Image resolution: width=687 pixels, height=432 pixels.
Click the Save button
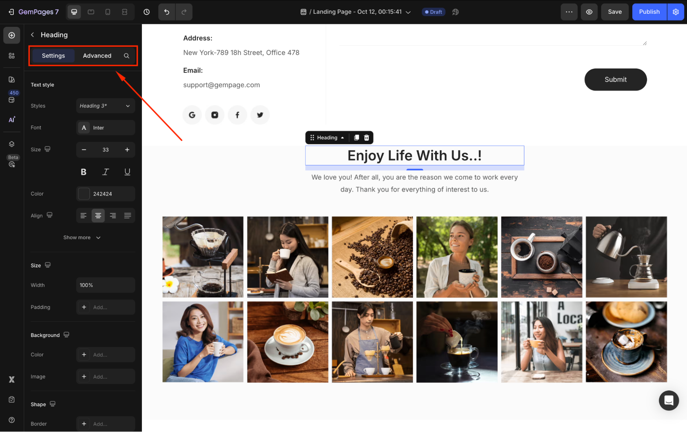(x=614, y=12)
